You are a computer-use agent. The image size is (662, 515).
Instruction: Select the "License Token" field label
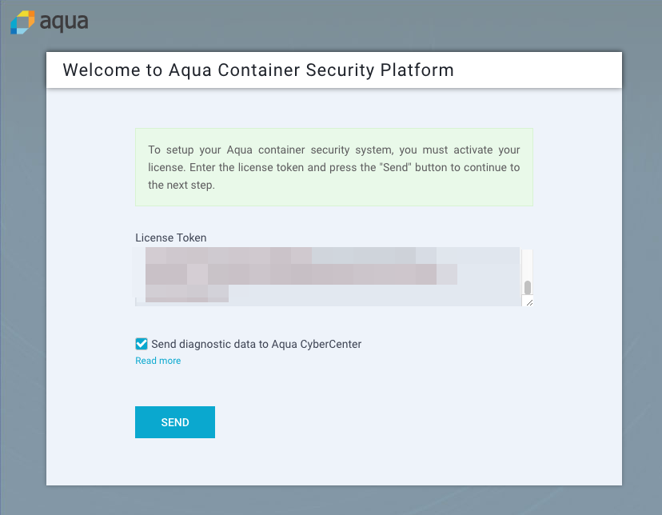click(x=170, y=238)
